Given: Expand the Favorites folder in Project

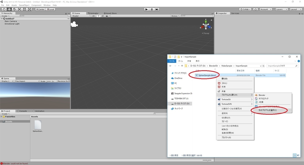Looking at the screenshot, I should [1, 117].
